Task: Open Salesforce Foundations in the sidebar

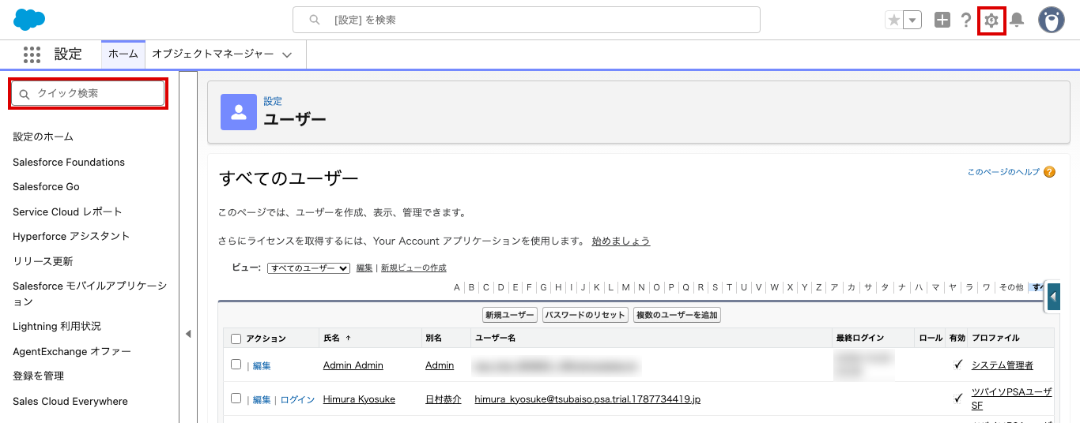Action: [69, 162]
